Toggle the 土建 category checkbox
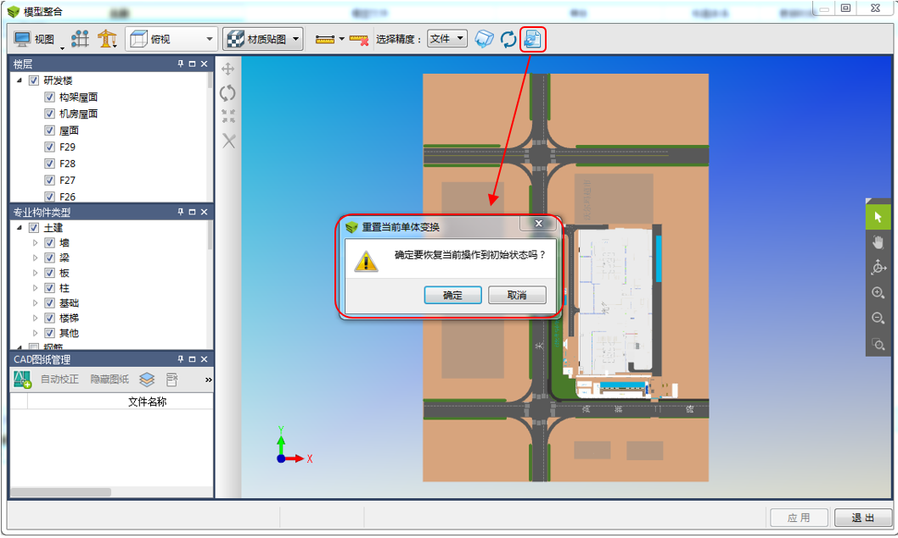This screenshot has width=898, height=538. (x=34, y=228)
